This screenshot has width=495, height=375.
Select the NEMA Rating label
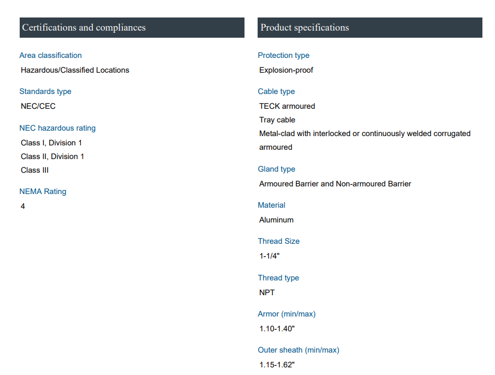tap(43, 191)
